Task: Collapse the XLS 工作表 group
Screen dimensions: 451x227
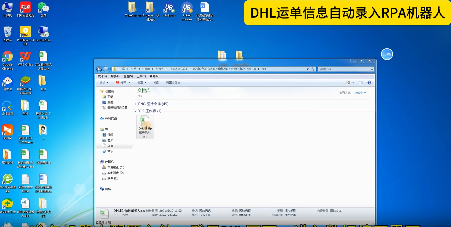Action: point(136,111)
